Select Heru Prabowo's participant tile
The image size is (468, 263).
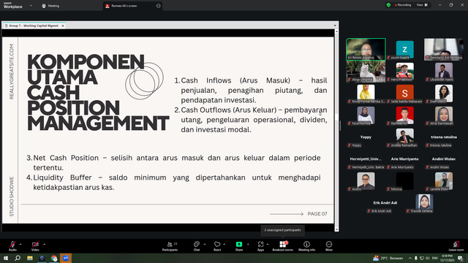(x=404, y=72)
